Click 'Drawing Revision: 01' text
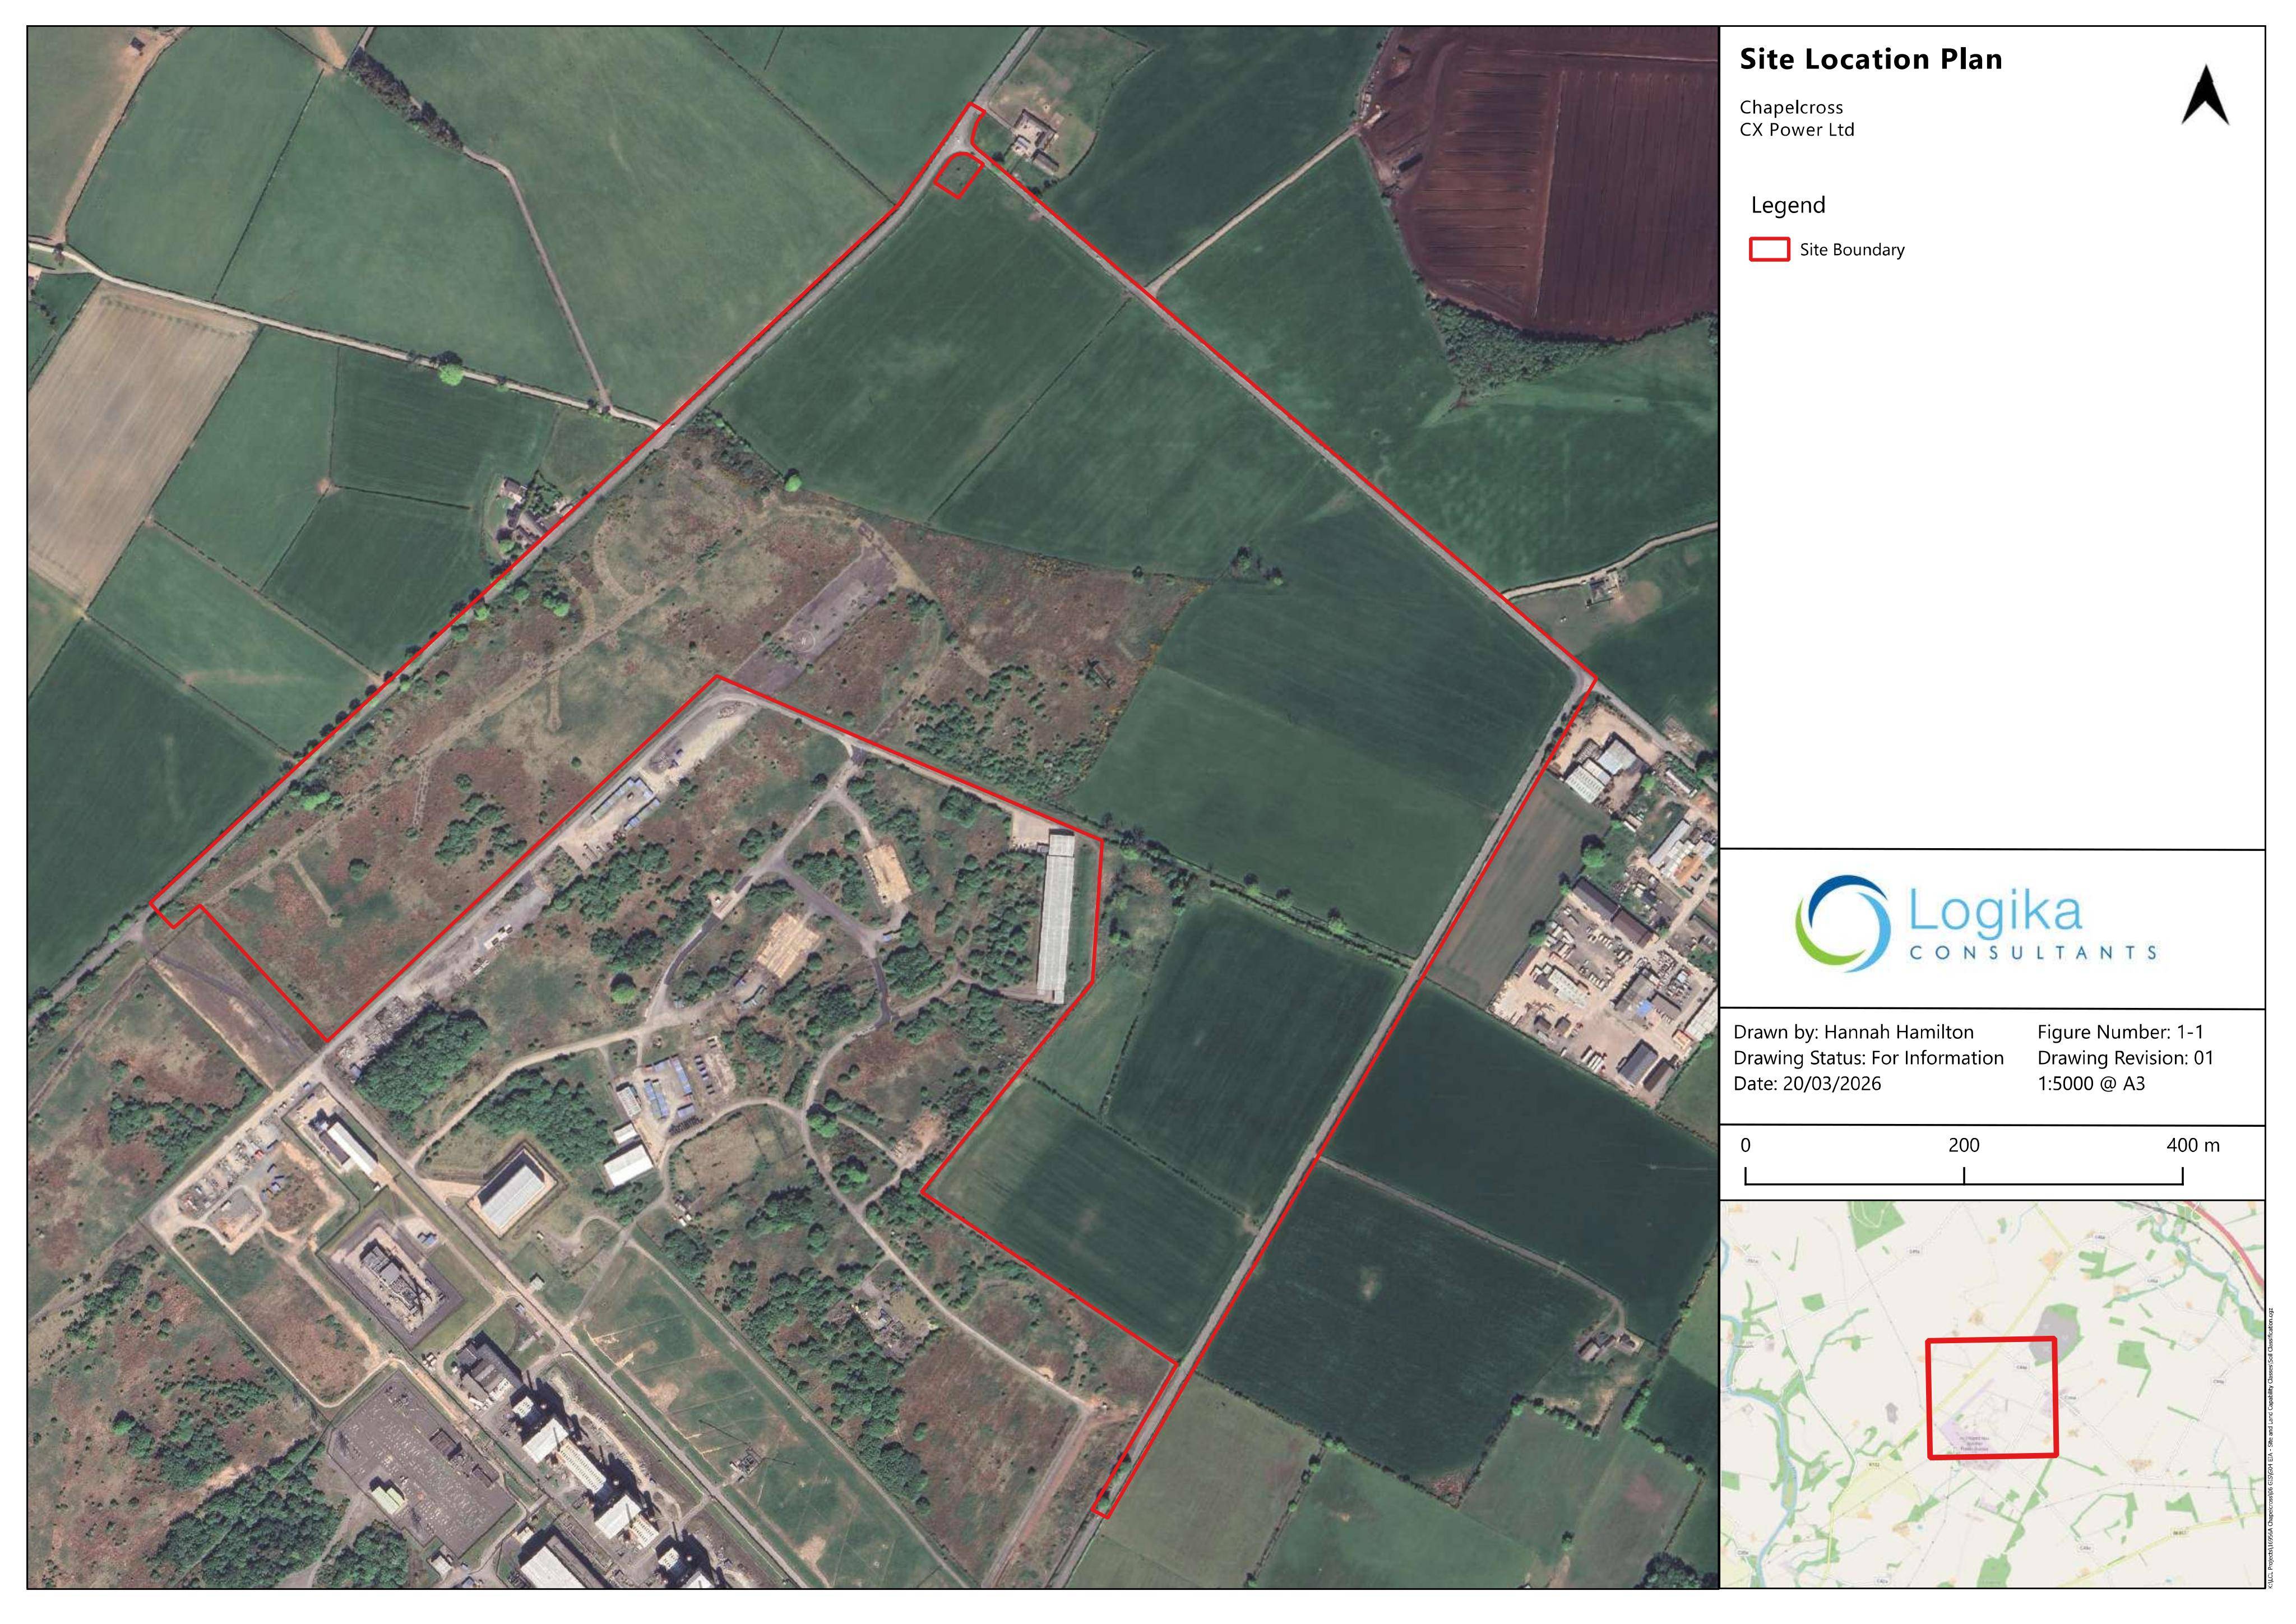2296x1624 pixels. 2126,1058
